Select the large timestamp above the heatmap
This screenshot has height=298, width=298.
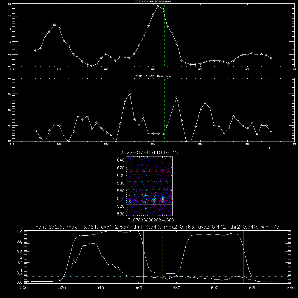coord(149,153)
